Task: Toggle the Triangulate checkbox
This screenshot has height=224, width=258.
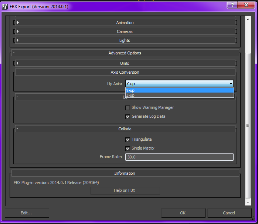Action: 128,140
